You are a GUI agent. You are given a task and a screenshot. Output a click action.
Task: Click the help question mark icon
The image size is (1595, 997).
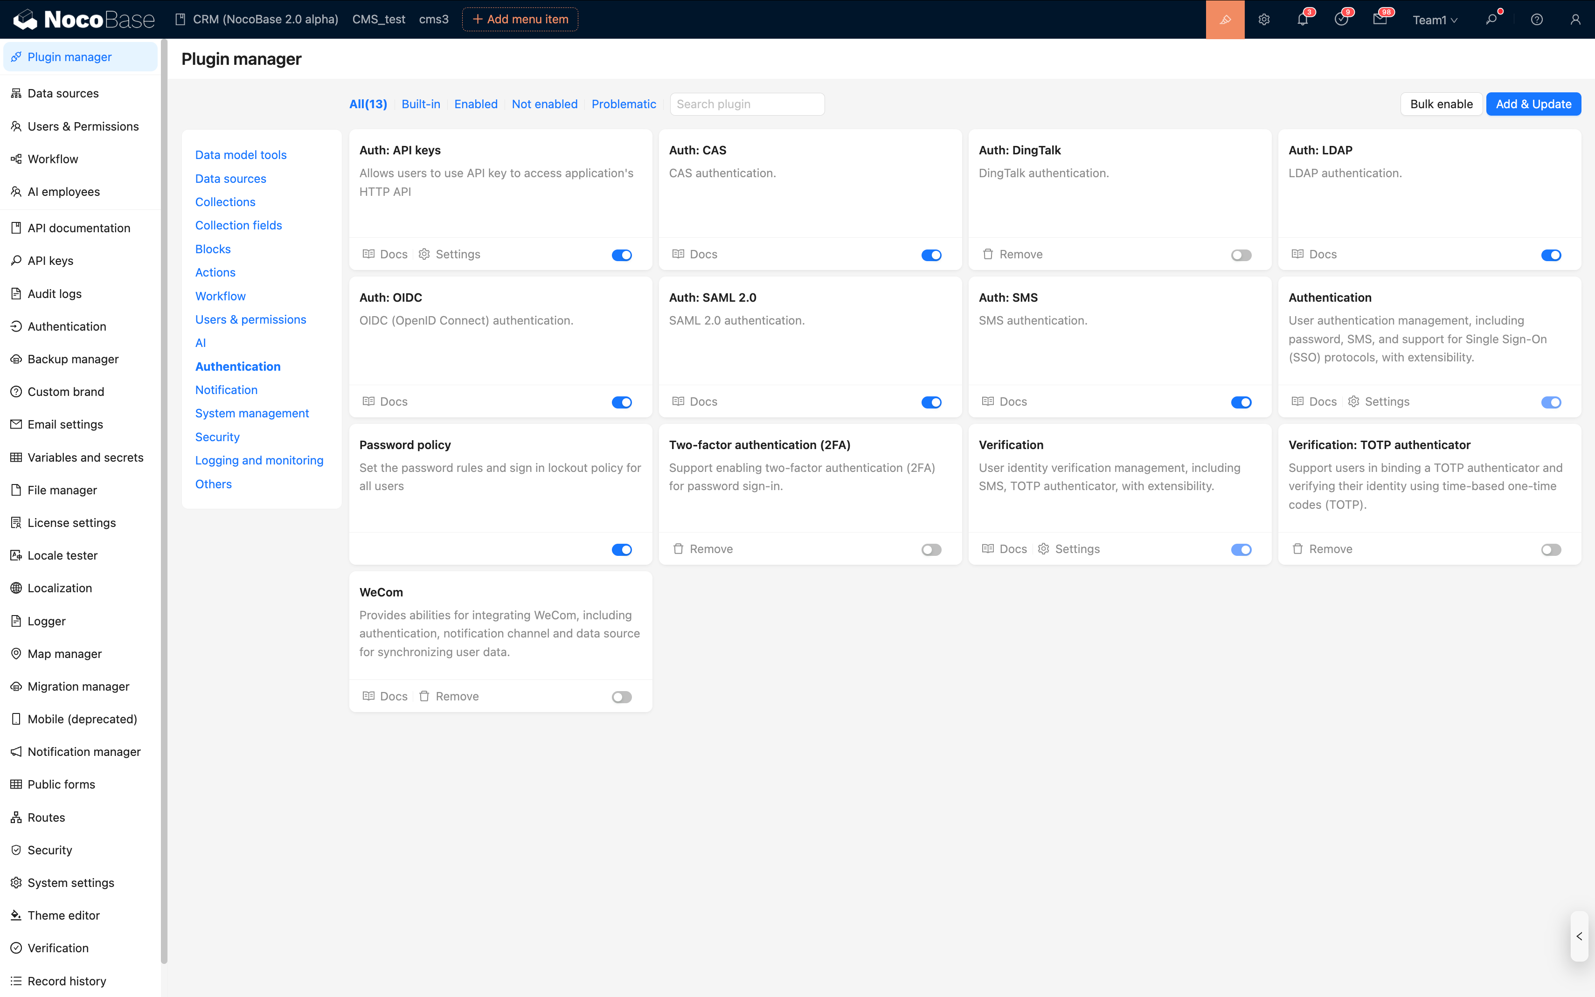1536,20
